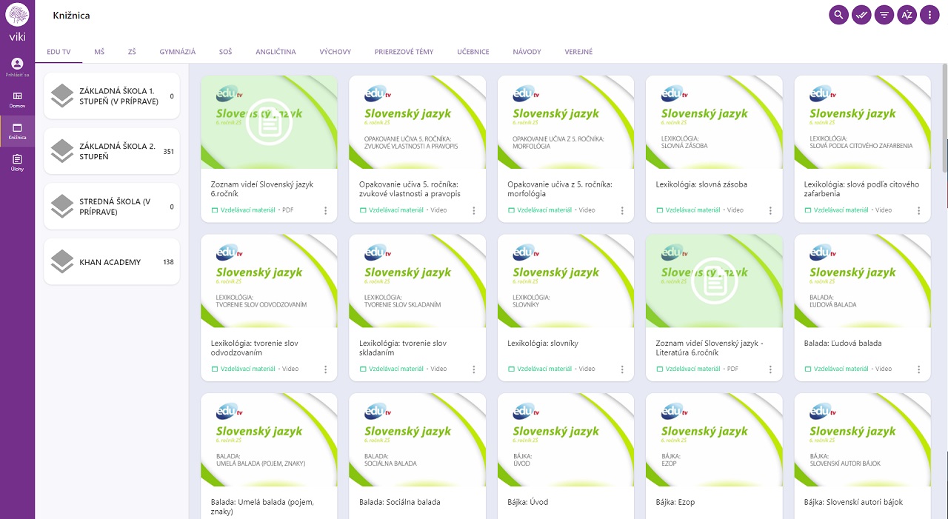Go to Domov in the sidebar

(x=17, y=99)
